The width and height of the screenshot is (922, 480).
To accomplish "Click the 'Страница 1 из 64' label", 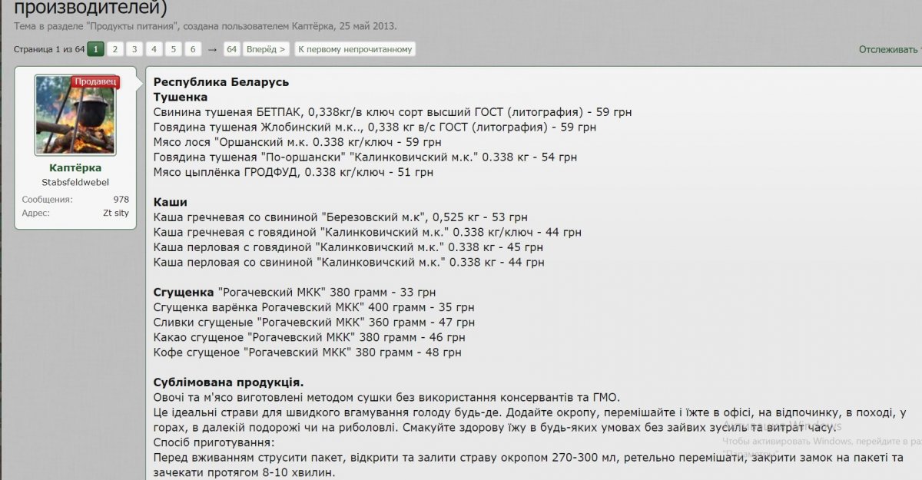I will click(x=49, y=49).
